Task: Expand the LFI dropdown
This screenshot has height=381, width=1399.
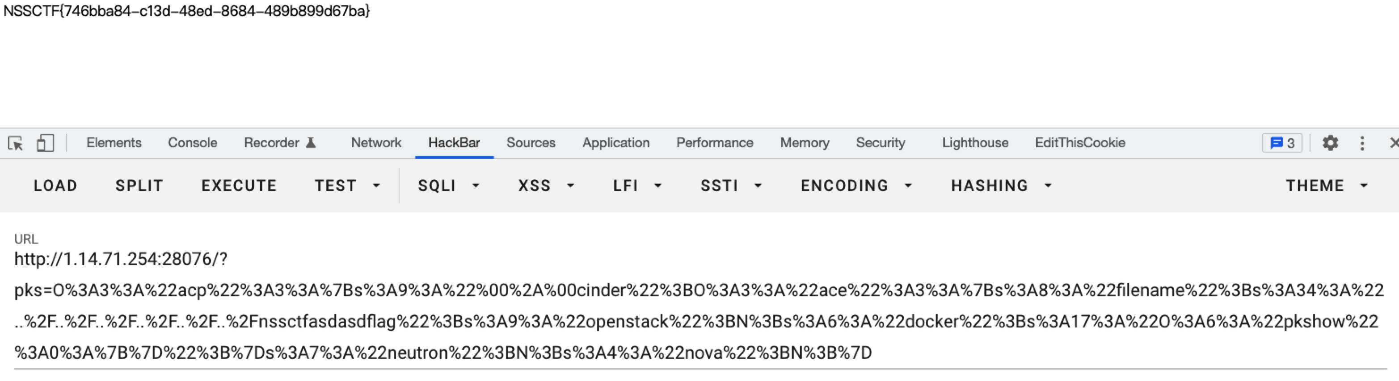Action: click(637, 186)
